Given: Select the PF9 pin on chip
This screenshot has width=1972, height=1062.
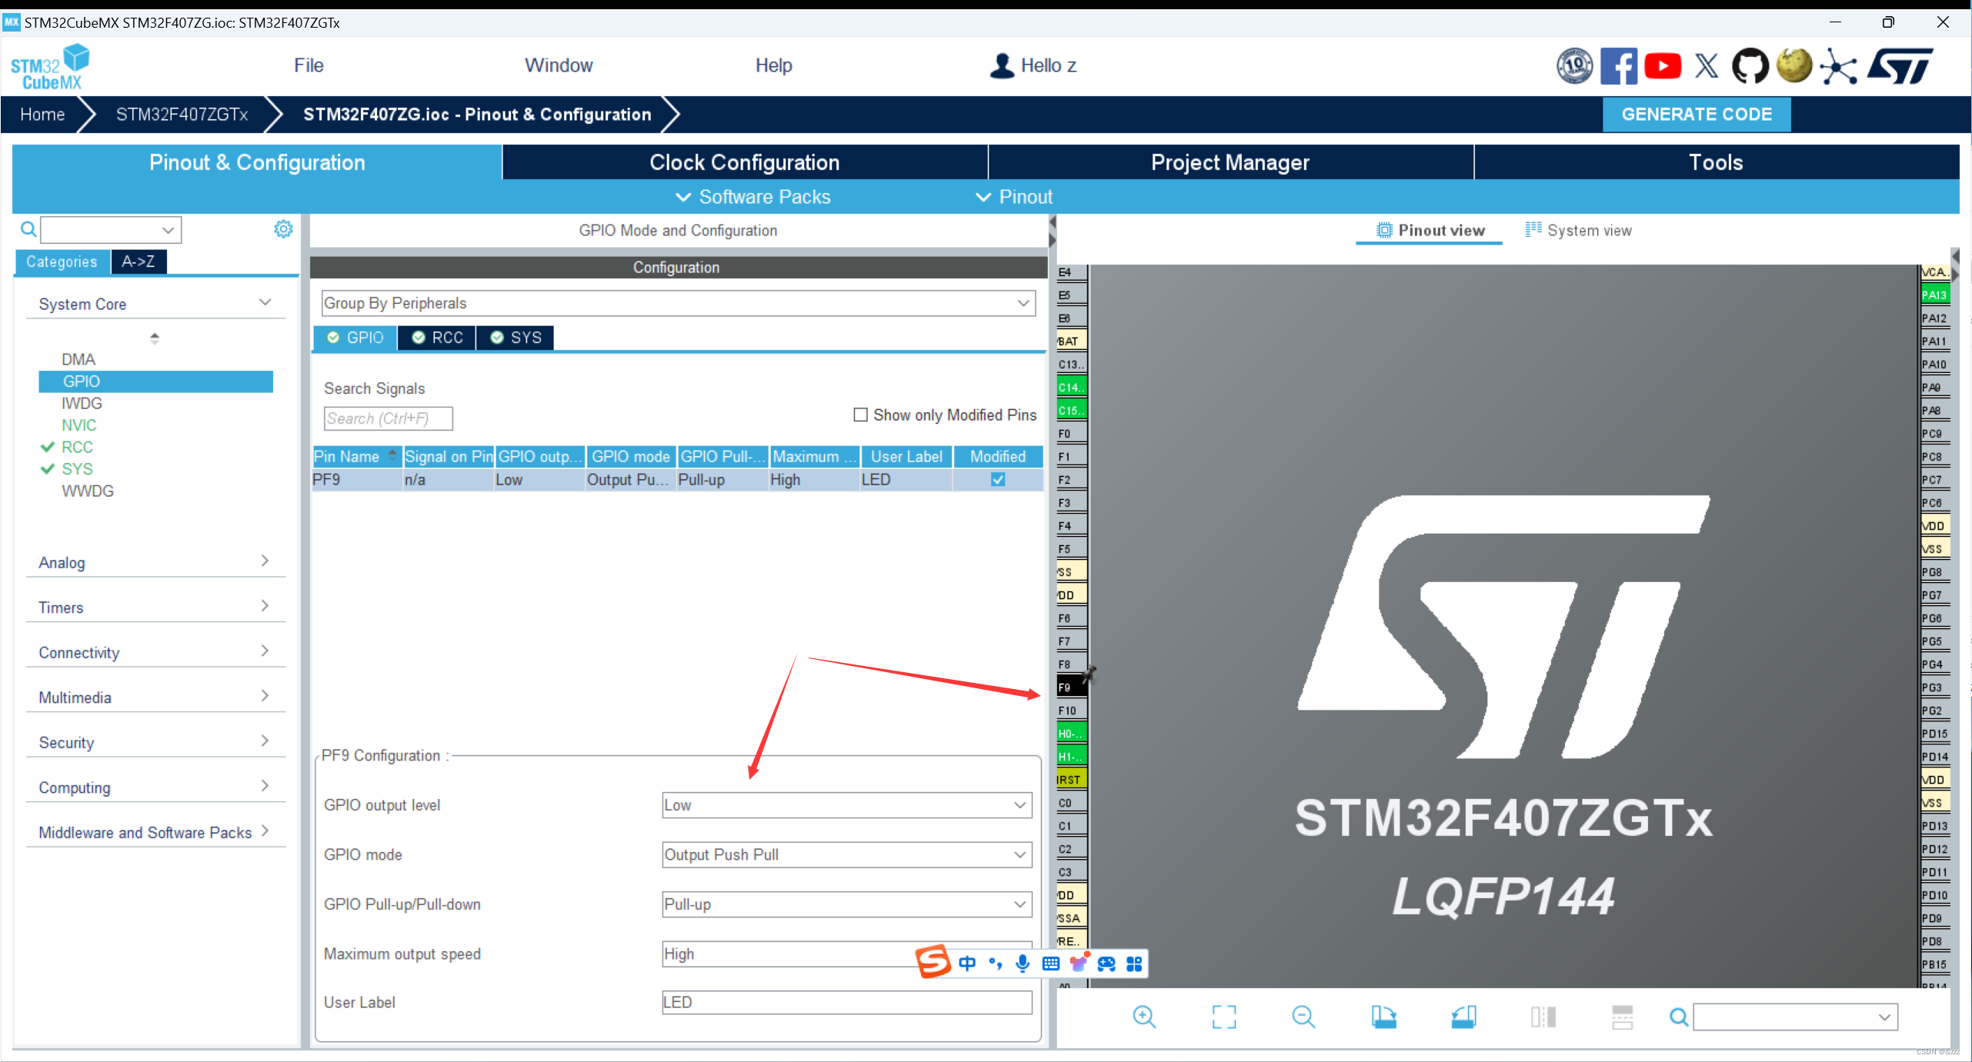Looking at the screenshot, I should coord(1072,687).
